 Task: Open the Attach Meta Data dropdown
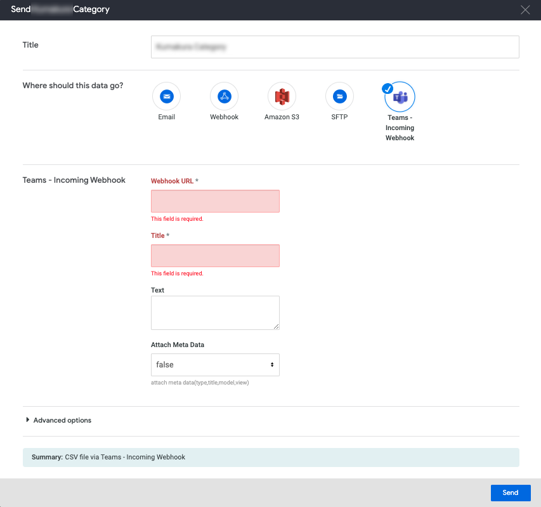(215, 365)
